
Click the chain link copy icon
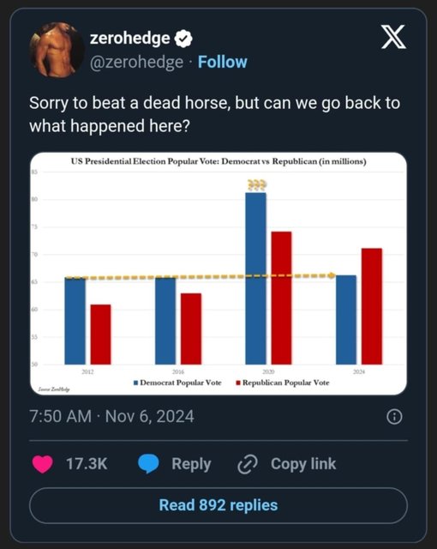[248, 464]
